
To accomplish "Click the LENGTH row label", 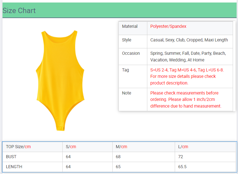I will click(x=14, y=167).
